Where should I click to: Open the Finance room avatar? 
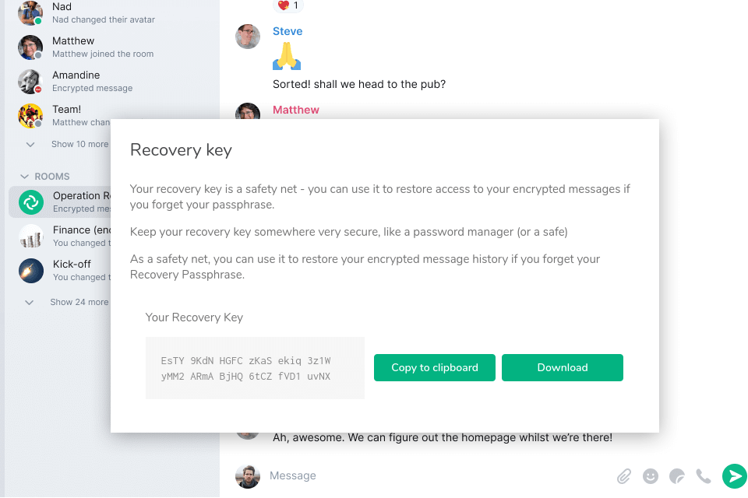30,236
